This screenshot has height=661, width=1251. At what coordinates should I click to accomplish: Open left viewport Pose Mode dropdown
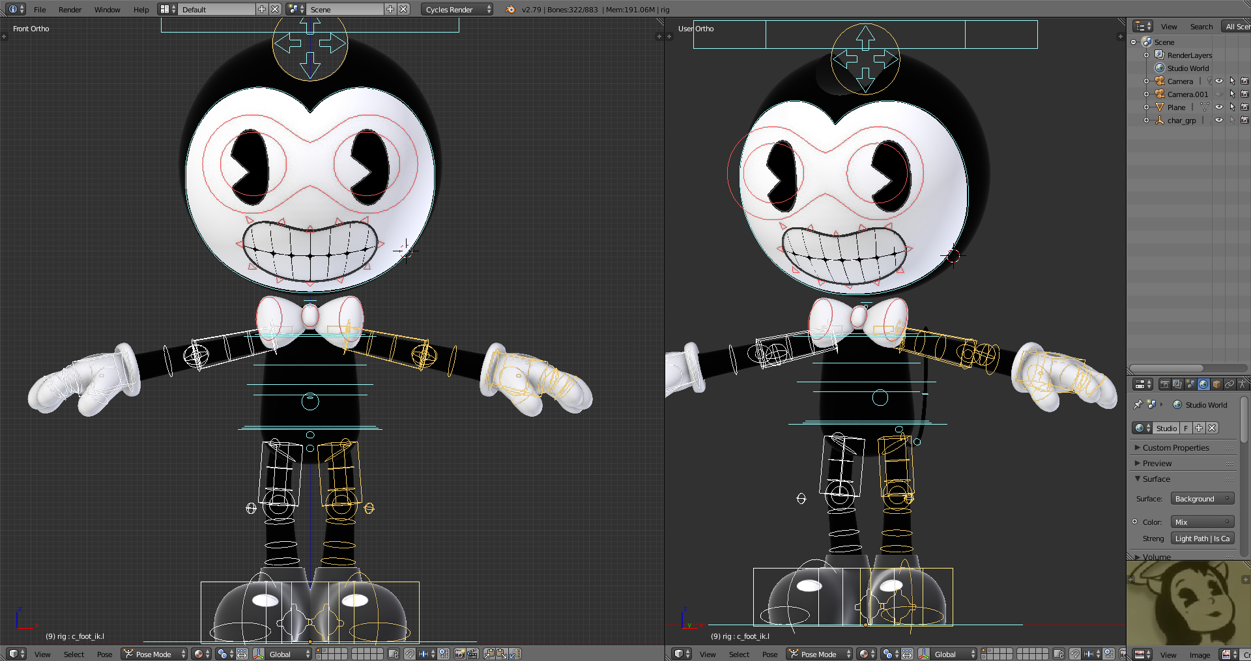click(154, 654)
